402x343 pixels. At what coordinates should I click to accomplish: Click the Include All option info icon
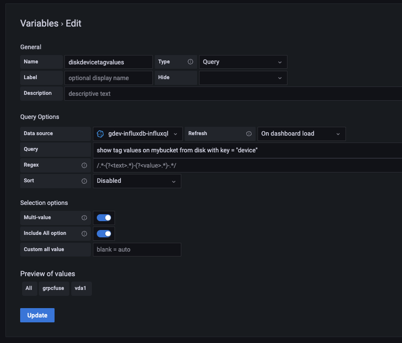[x=84, y=233]
